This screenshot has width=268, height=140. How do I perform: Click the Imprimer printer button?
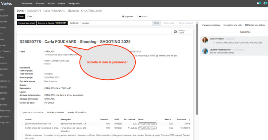point(127,16)
